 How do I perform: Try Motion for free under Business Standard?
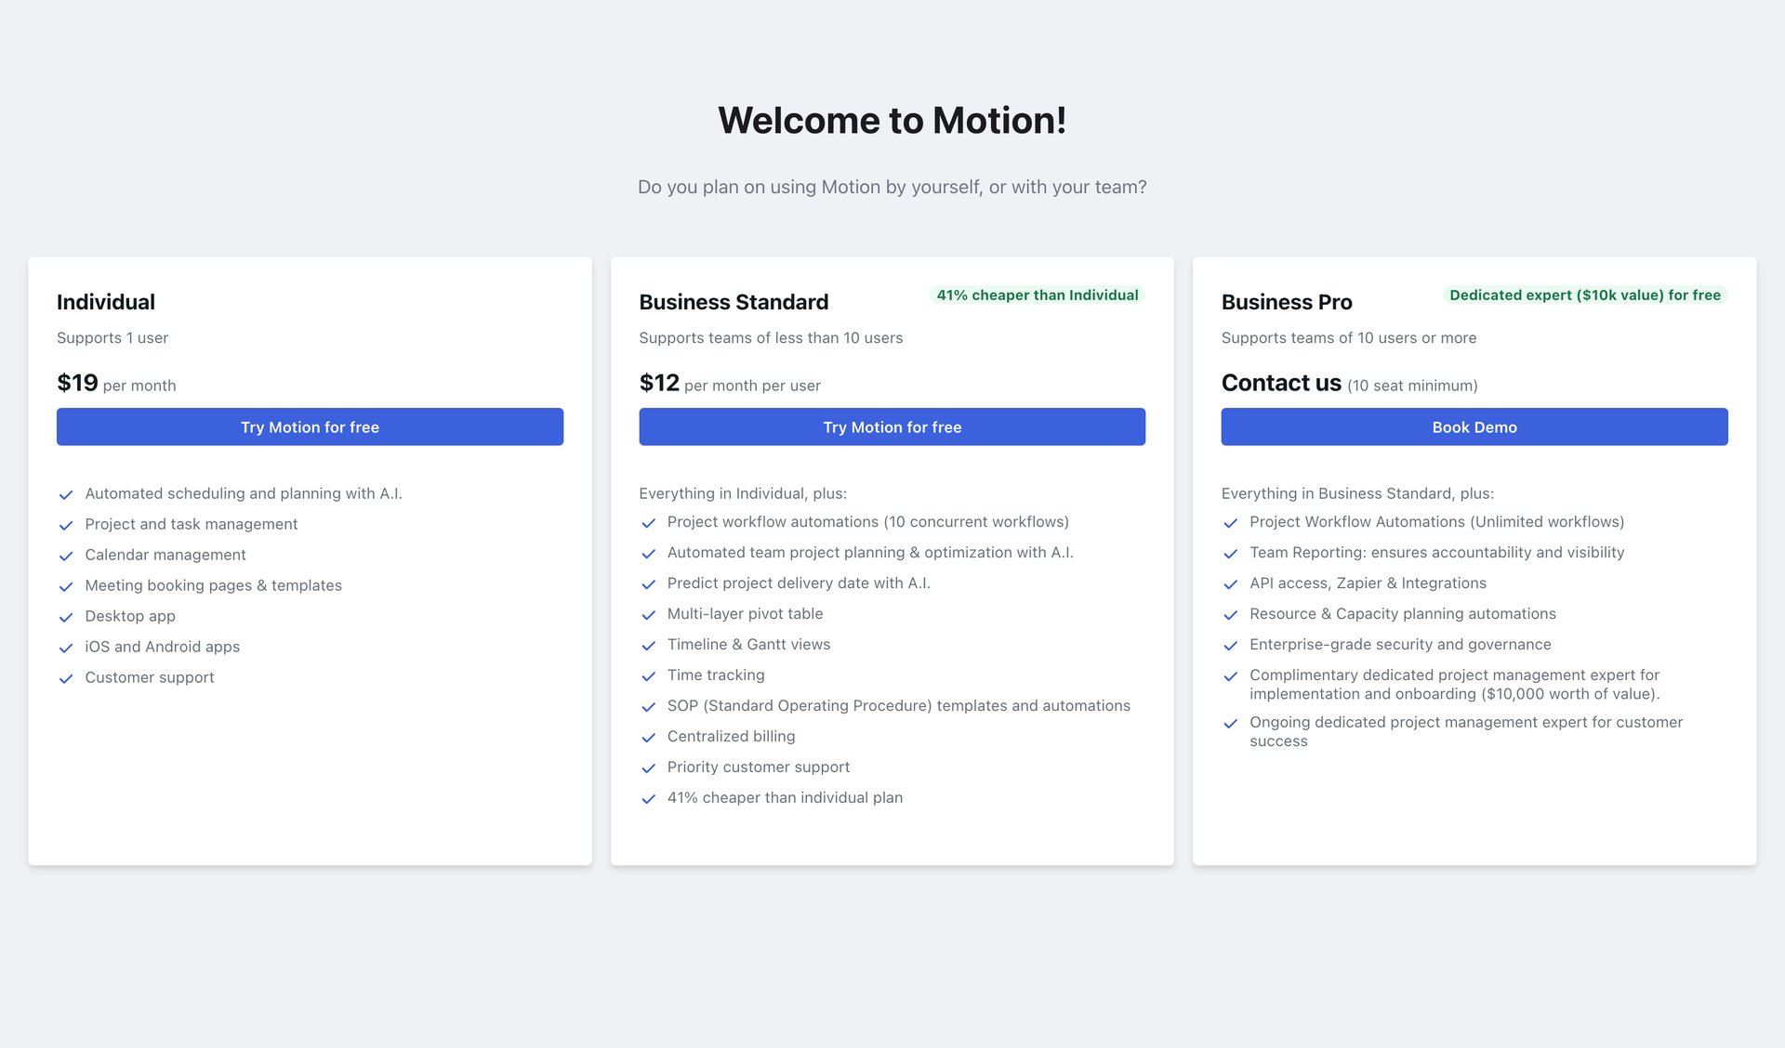click(x=892, y=426)
